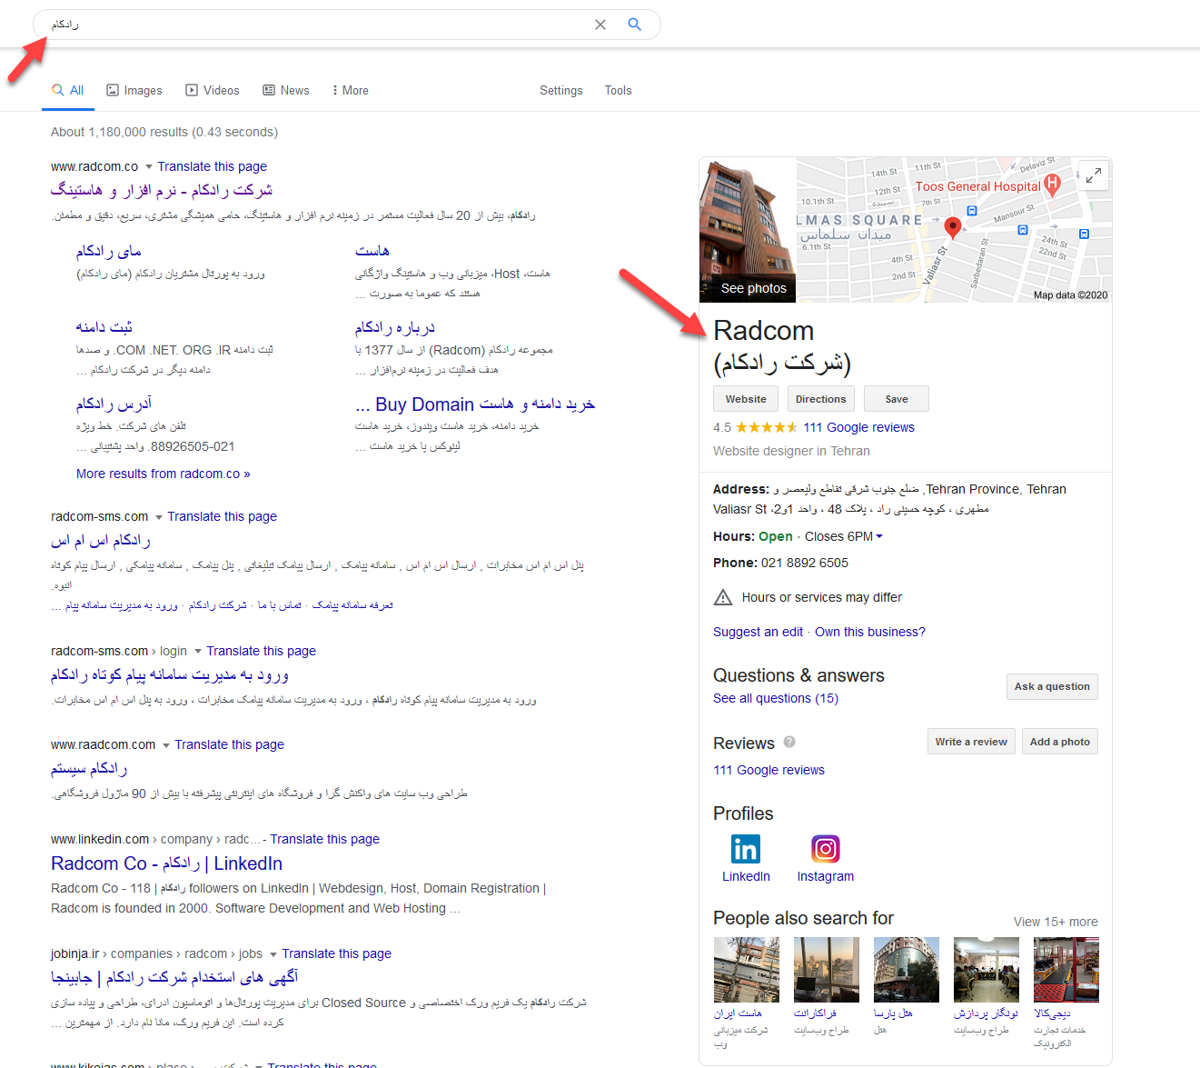Screen dimensions: 1200x1068
Task: Click the search magnifier icon
Action: click(x=634, y=25)
